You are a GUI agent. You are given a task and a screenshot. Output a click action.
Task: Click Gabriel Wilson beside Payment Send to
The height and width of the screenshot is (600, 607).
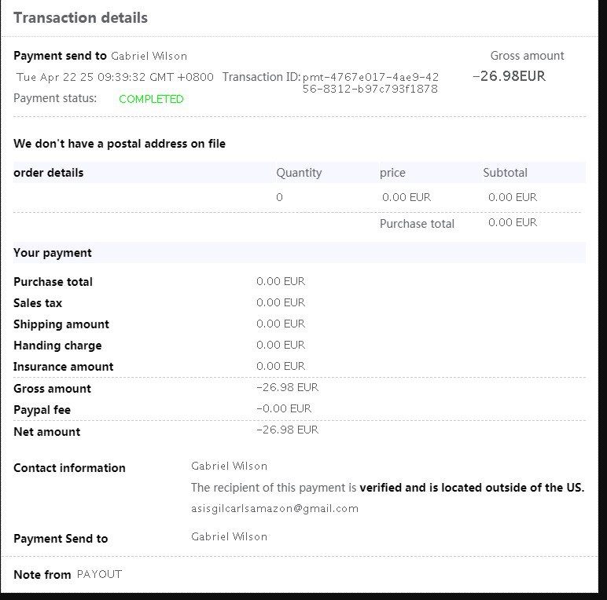tap(229, 537)
